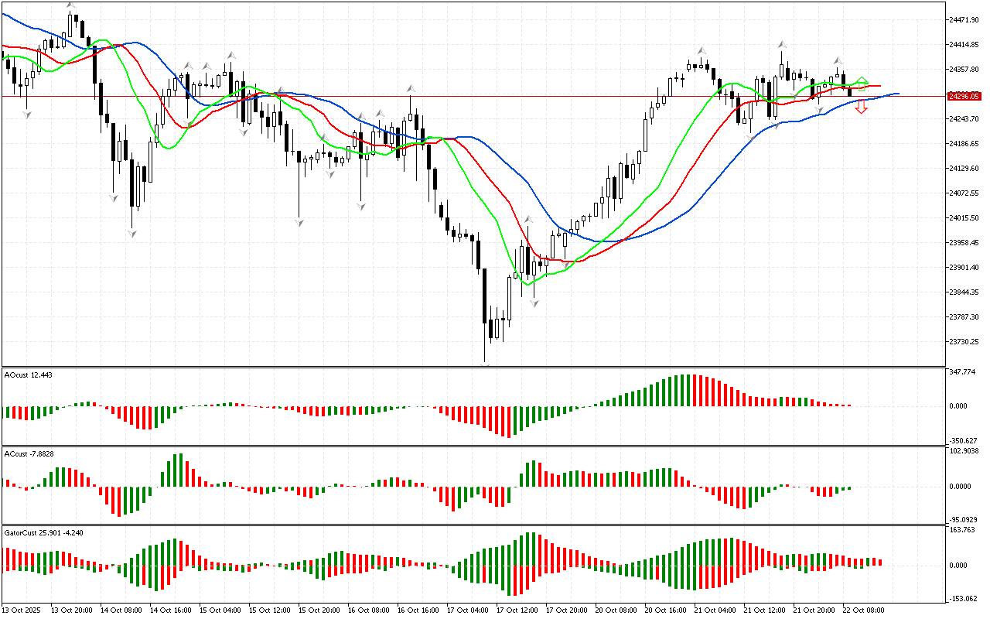This screenshot has width=990, height=619.
Task: Click the 163.763 GatorCust scale value
Action: (x=962, y=530)
